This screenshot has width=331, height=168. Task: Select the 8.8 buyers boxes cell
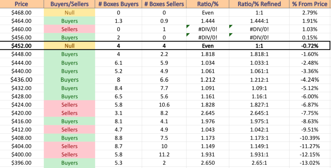118,138
